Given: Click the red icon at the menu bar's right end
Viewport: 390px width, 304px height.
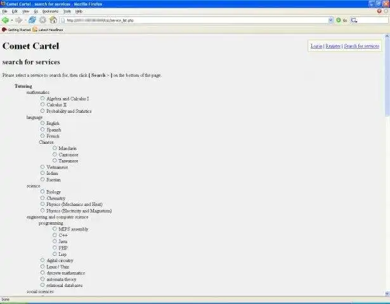Looking at the screenshot, I should click(x=379, y=11).
